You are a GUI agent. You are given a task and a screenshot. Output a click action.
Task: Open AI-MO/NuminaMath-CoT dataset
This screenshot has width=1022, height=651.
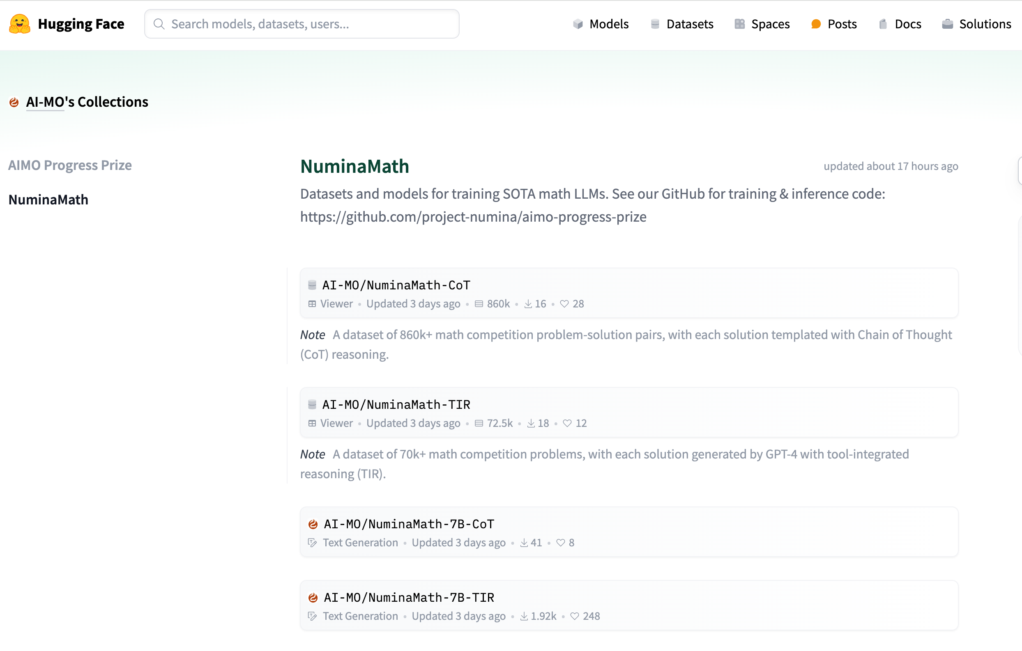(x=396, y=285)
